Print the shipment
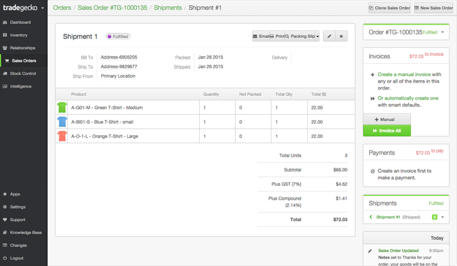Screen dimensions: 457x266 coord(277,37)
